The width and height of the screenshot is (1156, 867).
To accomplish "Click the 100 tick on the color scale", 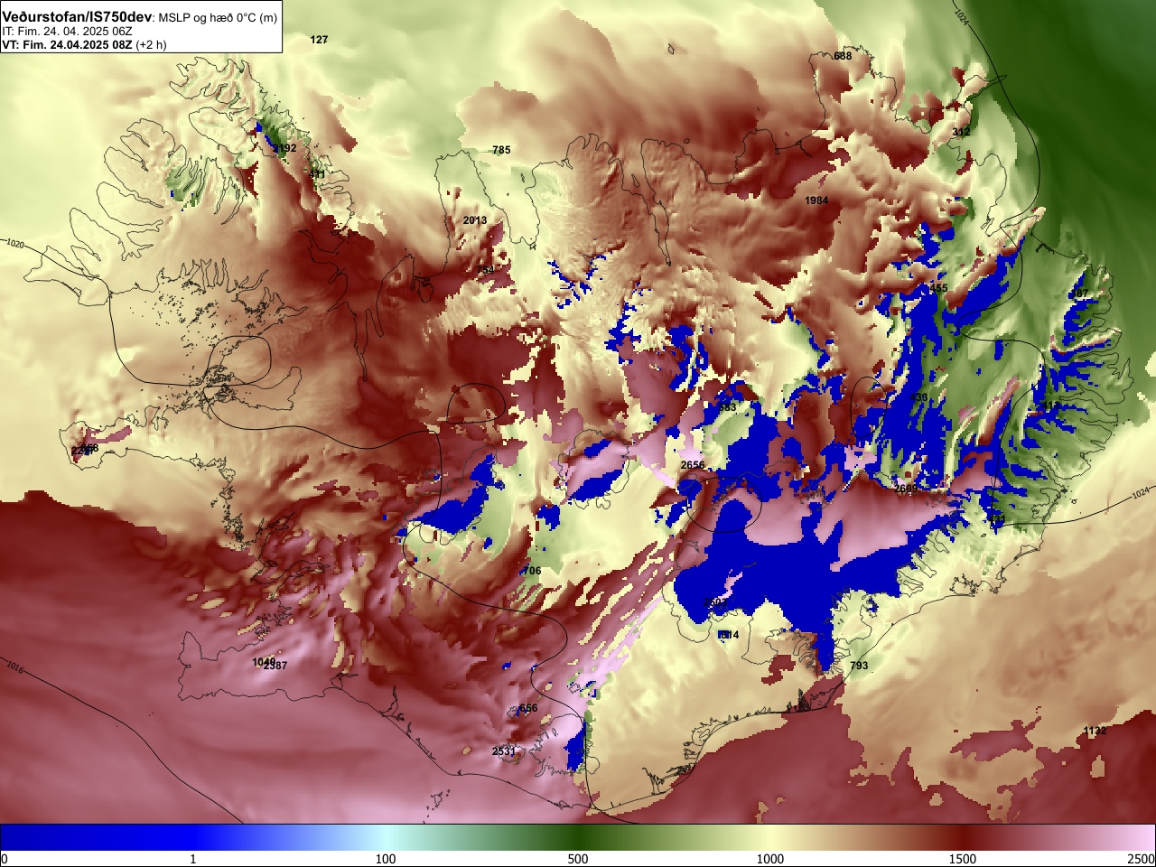I will click(386, 859).
